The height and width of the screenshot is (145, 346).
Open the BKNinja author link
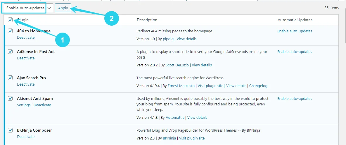[169, 138]
